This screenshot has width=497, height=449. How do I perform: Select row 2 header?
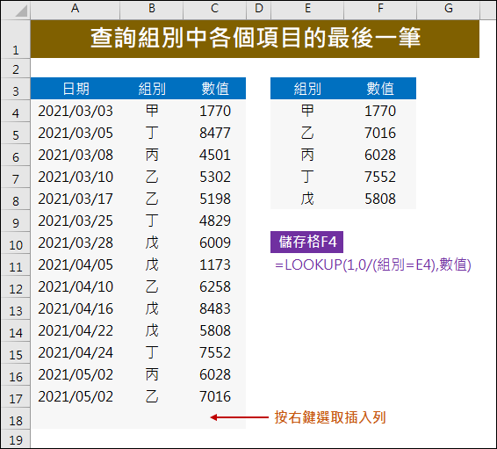(x=16, y=69)
